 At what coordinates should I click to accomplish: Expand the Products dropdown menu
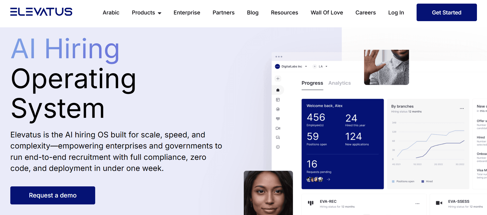point(147,13)
